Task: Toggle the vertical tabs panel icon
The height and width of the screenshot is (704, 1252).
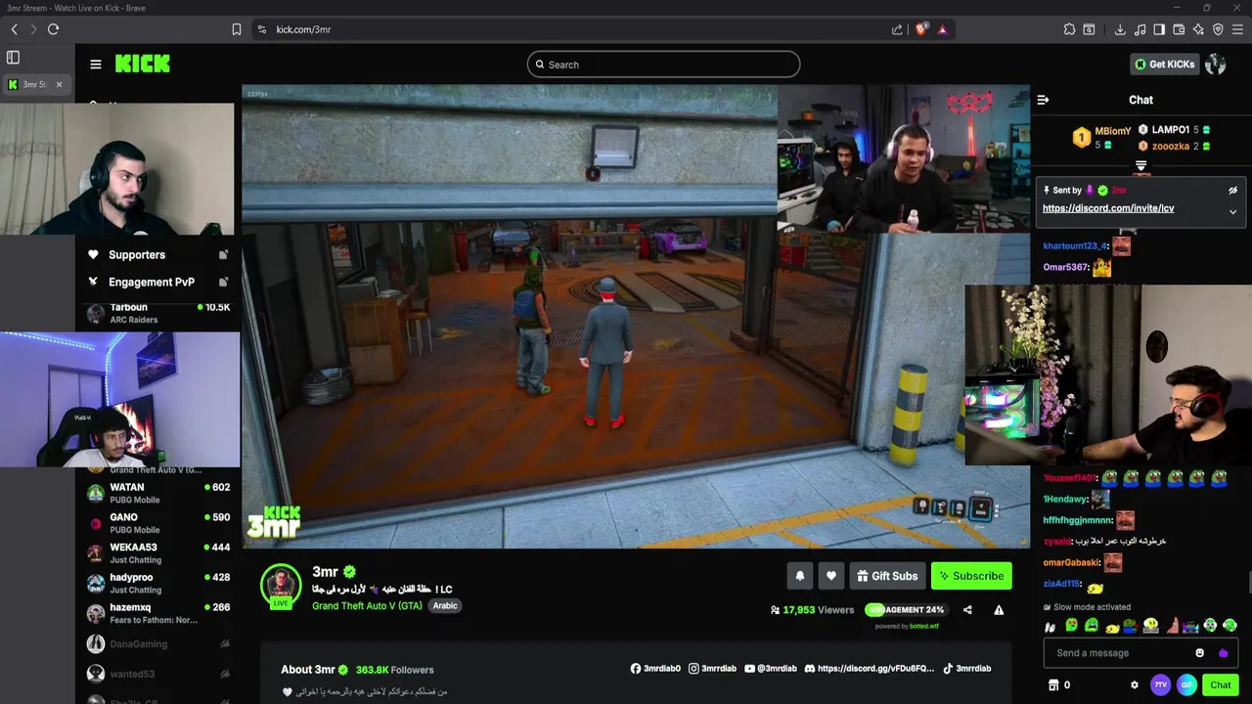Action: [x=13, y=58]
